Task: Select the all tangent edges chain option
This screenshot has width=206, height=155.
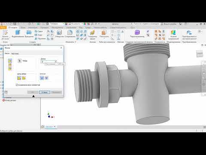Action: pos(19,78)
